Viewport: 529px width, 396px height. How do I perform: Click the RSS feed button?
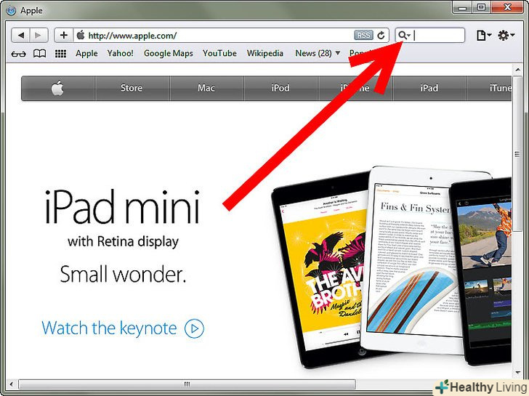click(x=363, y=35)
